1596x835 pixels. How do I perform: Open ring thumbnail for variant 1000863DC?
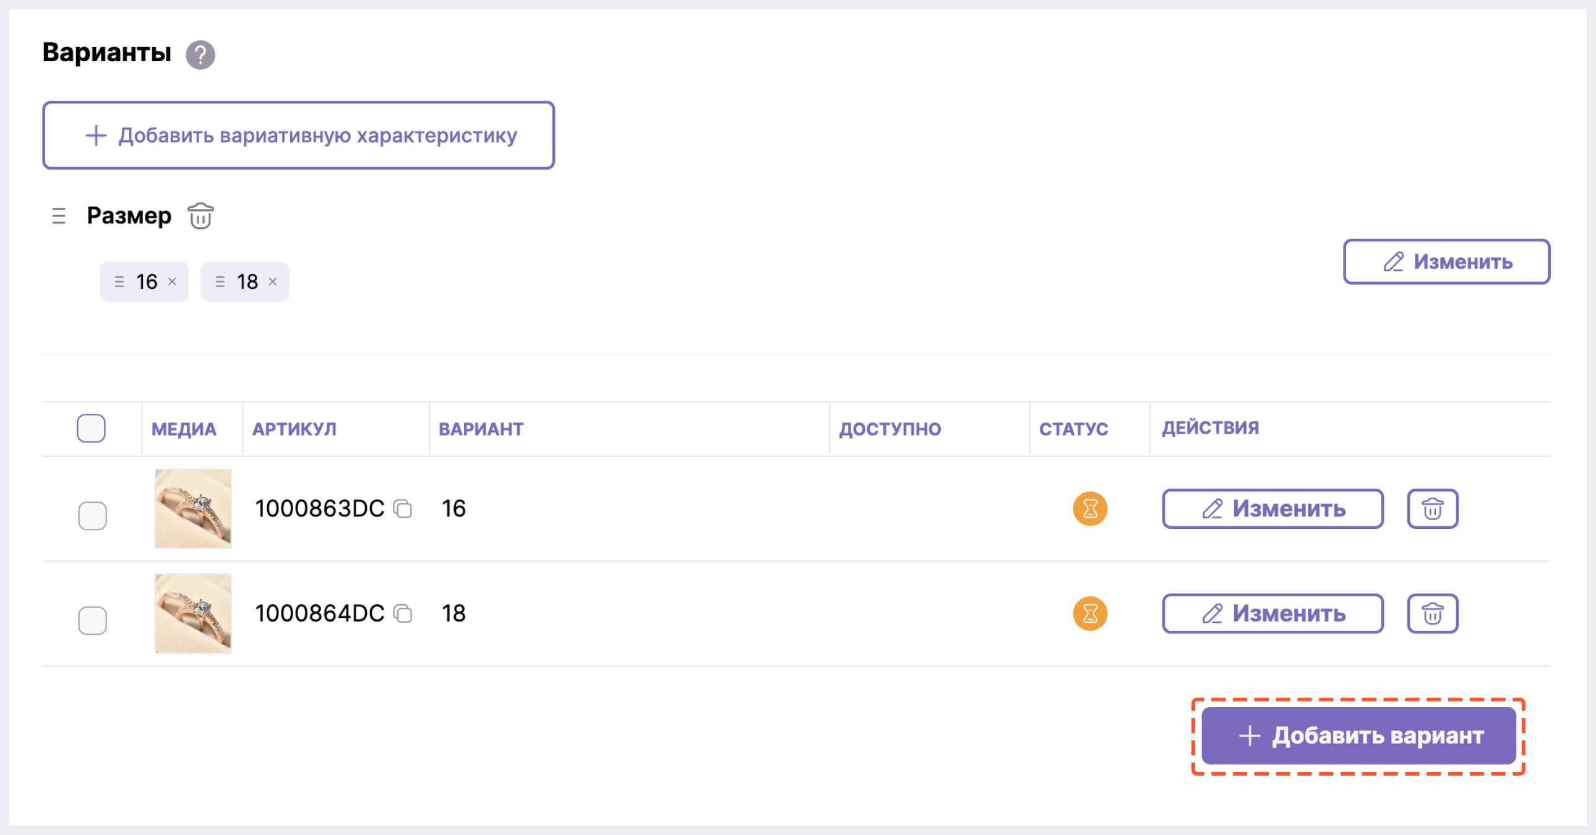(192, 508)
